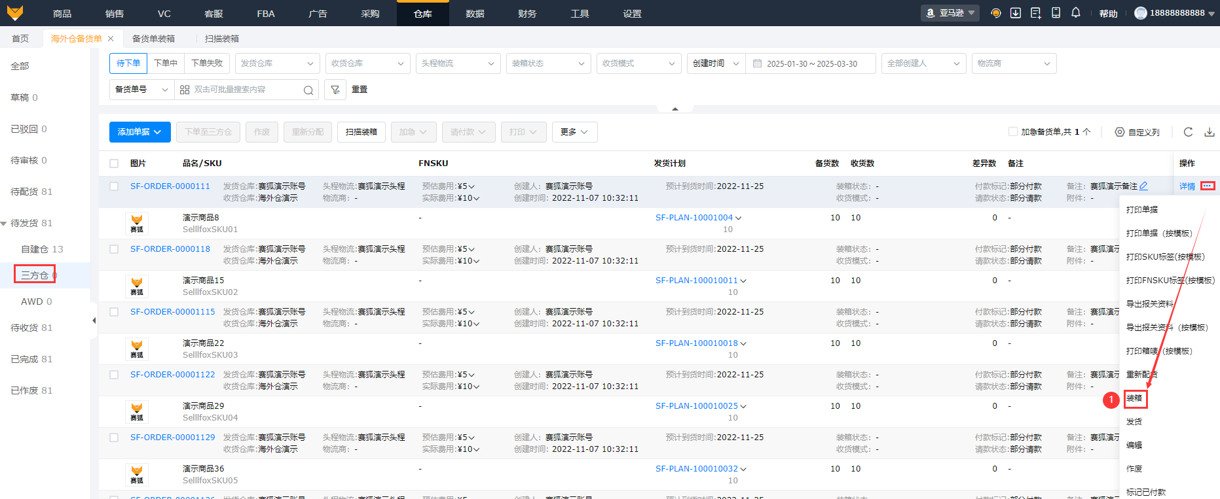Switch to the 扫描装箱 tab
This screenshot has height=499, width=1220.
coord(221,39)
